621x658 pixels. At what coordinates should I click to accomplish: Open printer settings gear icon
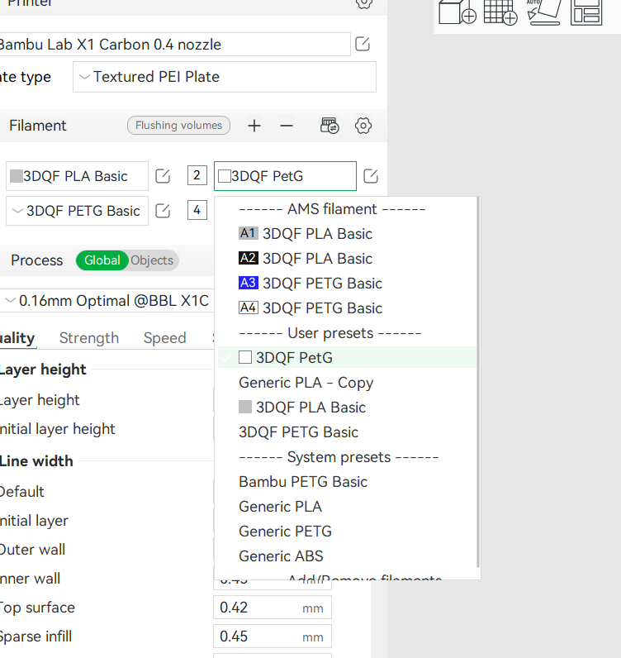tap(363, 3)
